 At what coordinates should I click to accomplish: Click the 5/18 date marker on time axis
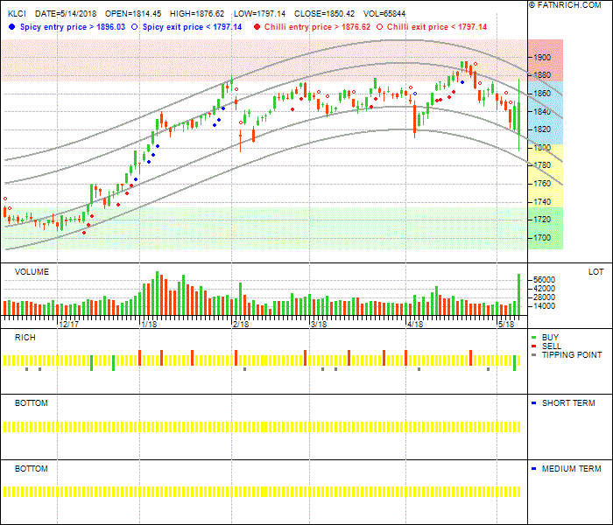[505, 324]
